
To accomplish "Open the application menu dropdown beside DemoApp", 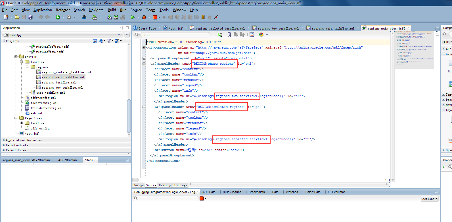I will pos(127,35).
